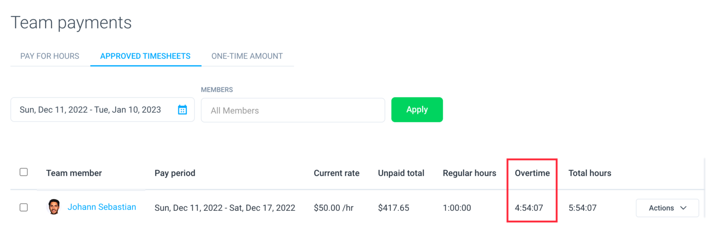The image size is (717, 240).
Task: Open the date range selector
Action: (x=103, y=110)
